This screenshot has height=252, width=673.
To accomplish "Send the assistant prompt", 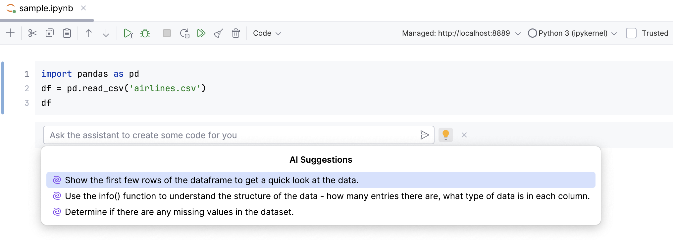I will 425,135.
